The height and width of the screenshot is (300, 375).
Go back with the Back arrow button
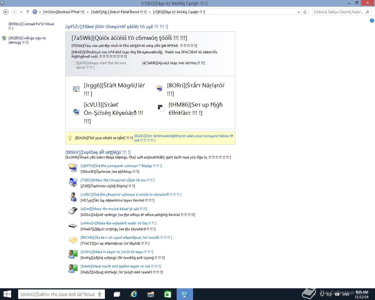(x=6, y=12)
